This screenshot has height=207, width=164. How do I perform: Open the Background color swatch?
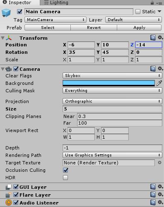point(109,83)
